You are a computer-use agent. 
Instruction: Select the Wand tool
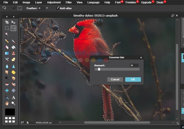click(x=7, y=34)
